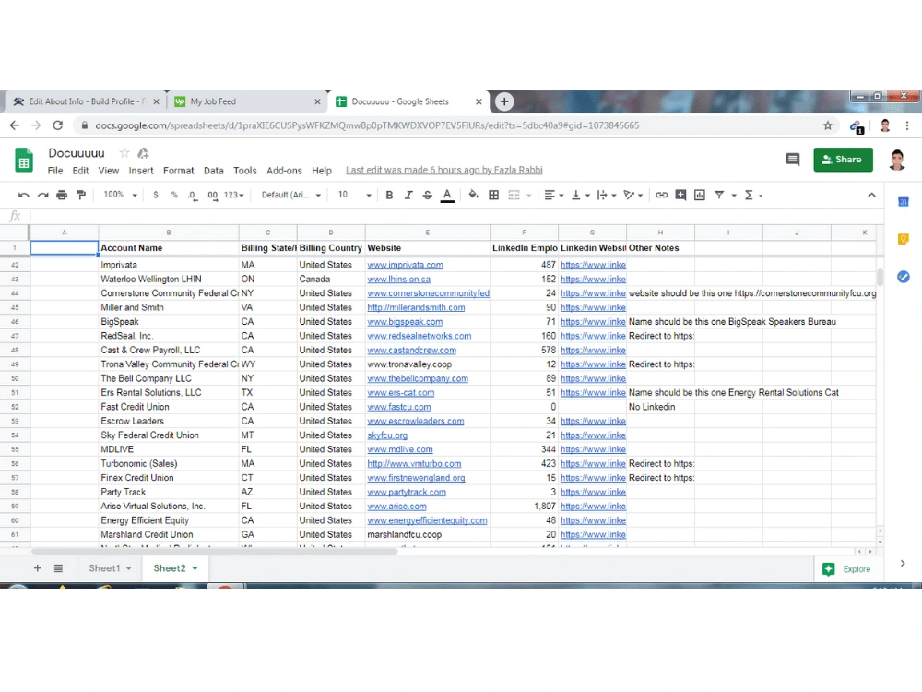Open the functions sigma dropdown
This screenshot has width=922, height=692.
click(x=760, y=195)
